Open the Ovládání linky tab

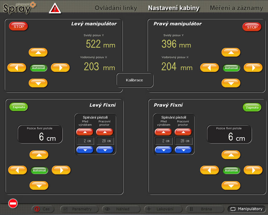pos(116,8)
